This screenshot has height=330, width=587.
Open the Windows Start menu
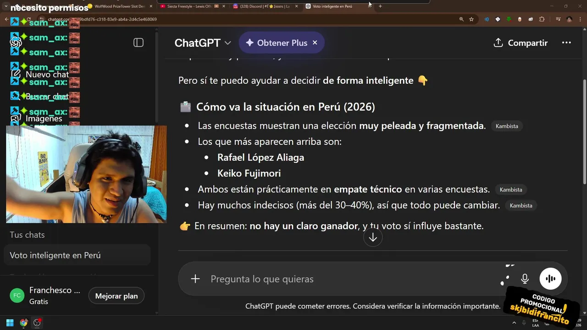(x=10, y=323)
